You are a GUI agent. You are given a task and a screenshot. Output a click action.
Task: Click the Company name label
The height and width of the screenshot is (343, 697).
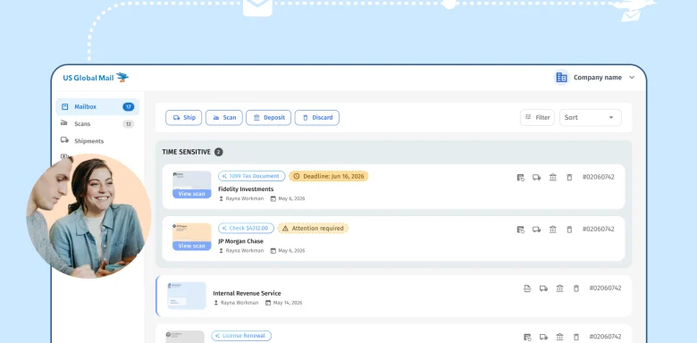coord(598,78)
